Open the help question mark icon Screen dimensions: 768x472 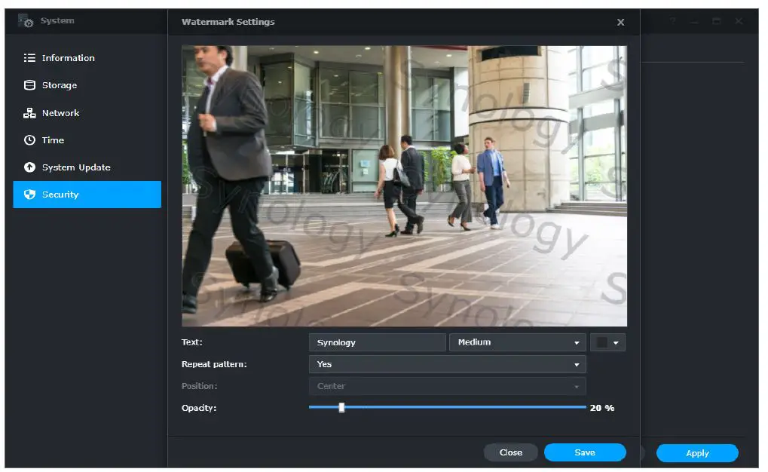point(672,21)
